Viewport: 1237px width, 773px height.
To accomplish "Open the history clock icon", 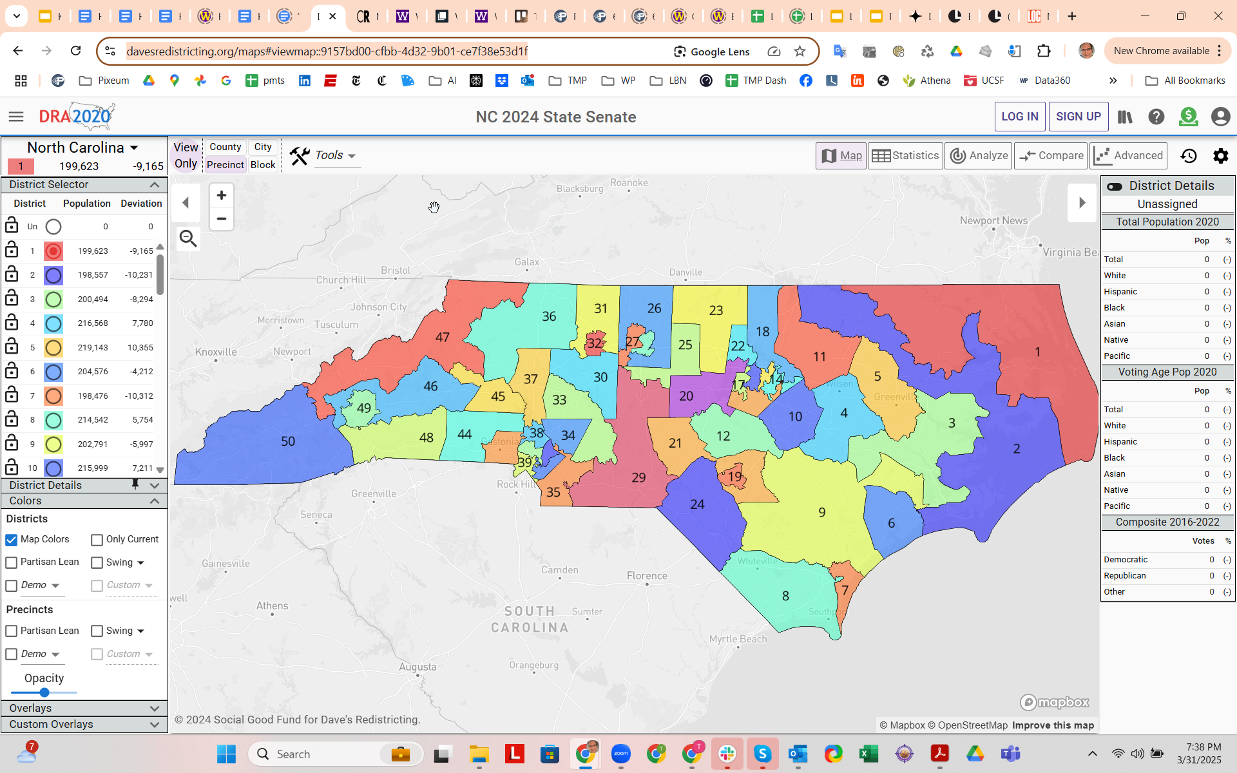I will click(x=1189, y=156).
